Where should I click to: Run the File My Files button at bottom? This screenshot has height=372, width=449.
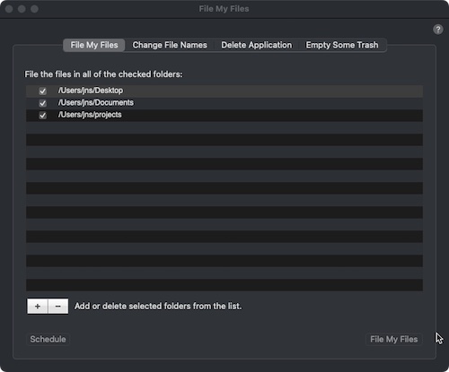tap(393, 340)
